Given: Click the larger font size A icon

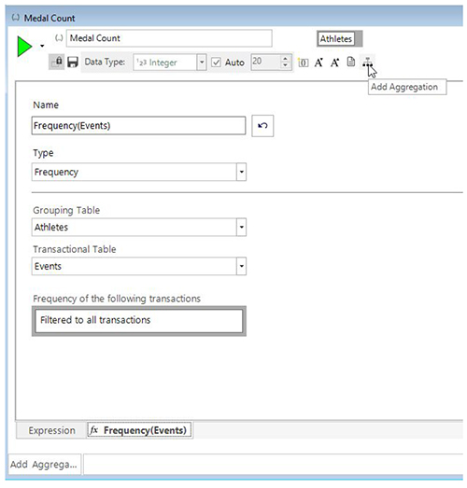Looking at the screenshot, I should pyautogui.click(x=318, y=63).
